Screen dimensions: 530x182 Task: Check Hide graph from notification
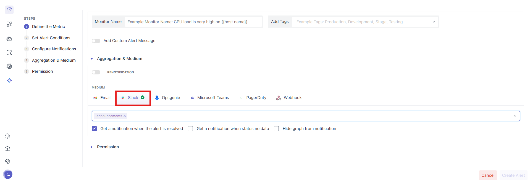click(276, 129)
